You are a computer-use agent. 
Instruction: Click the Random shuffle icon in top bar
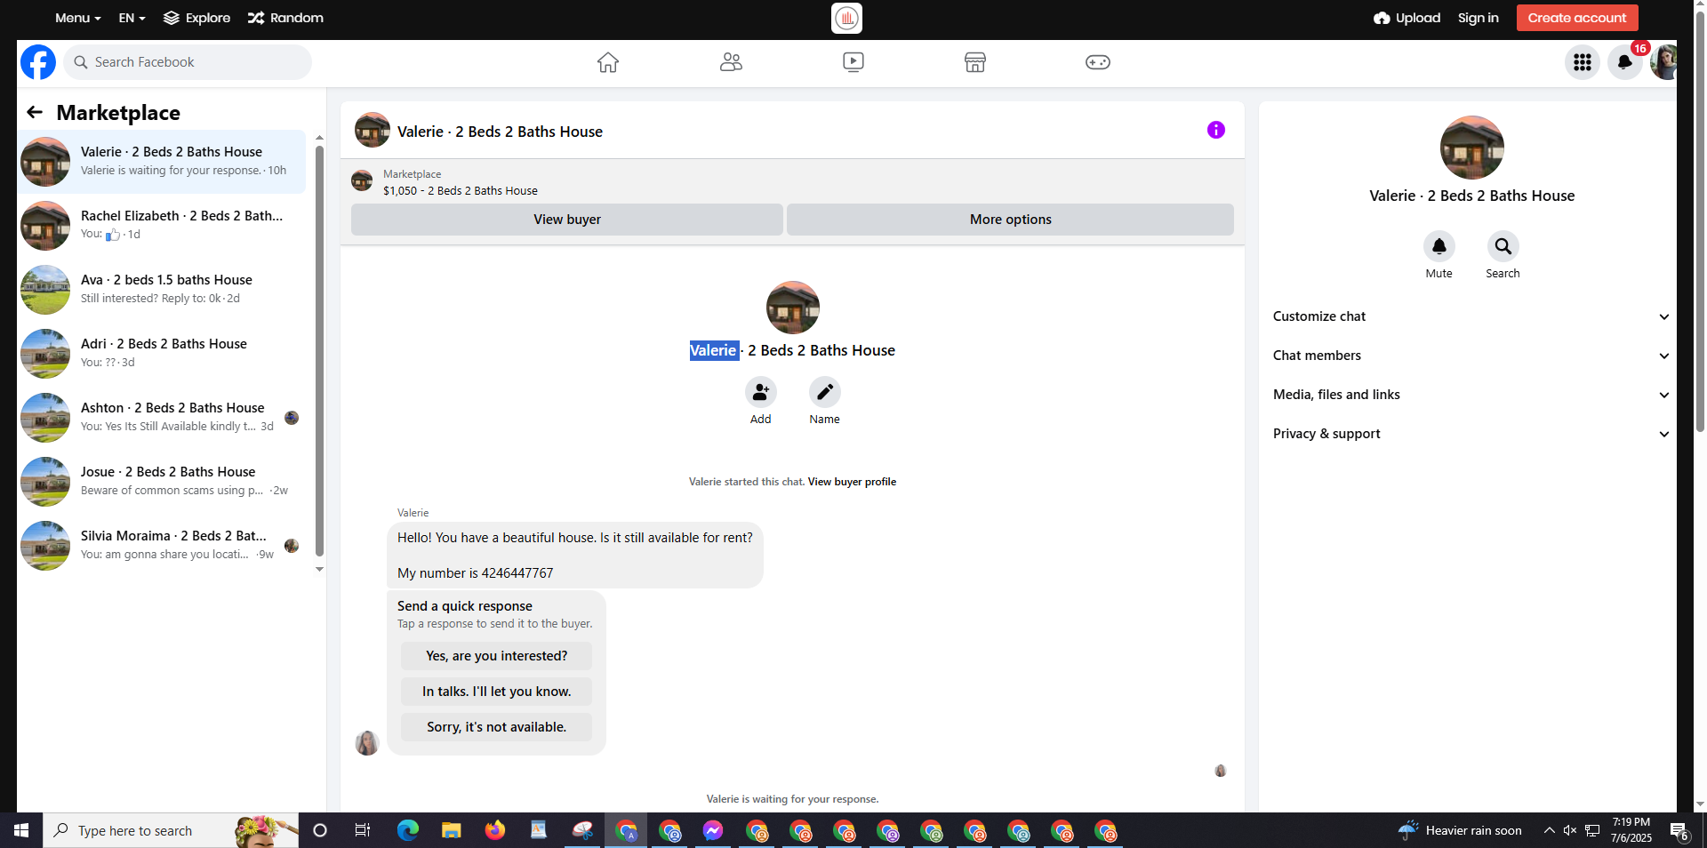click(x=256, y=18)
